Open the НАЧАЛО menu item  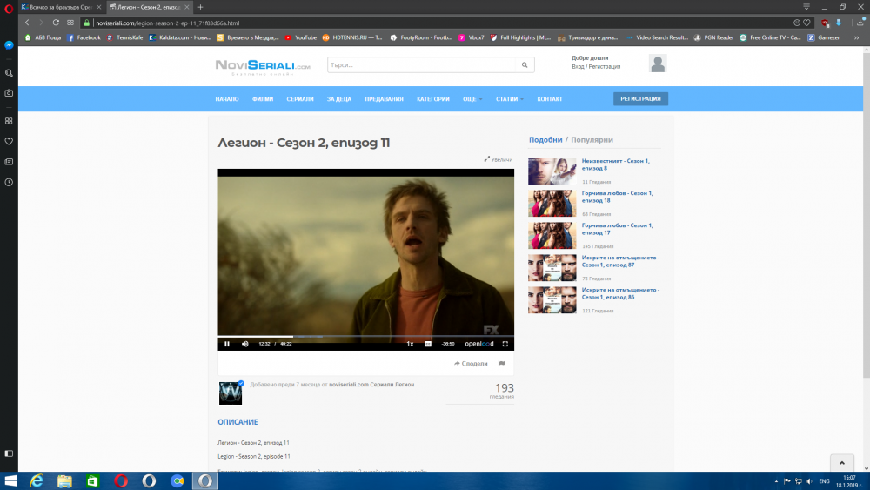tap(227, 98)
